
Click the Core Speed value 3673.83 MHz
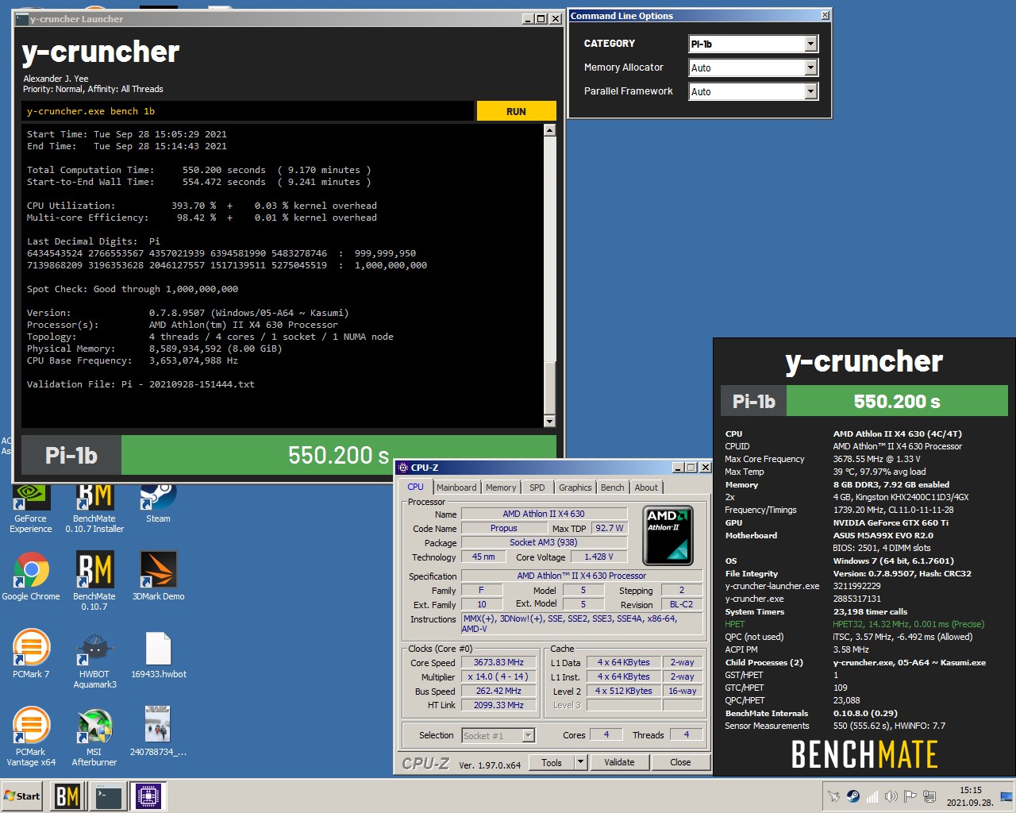(x=498, y=663)
